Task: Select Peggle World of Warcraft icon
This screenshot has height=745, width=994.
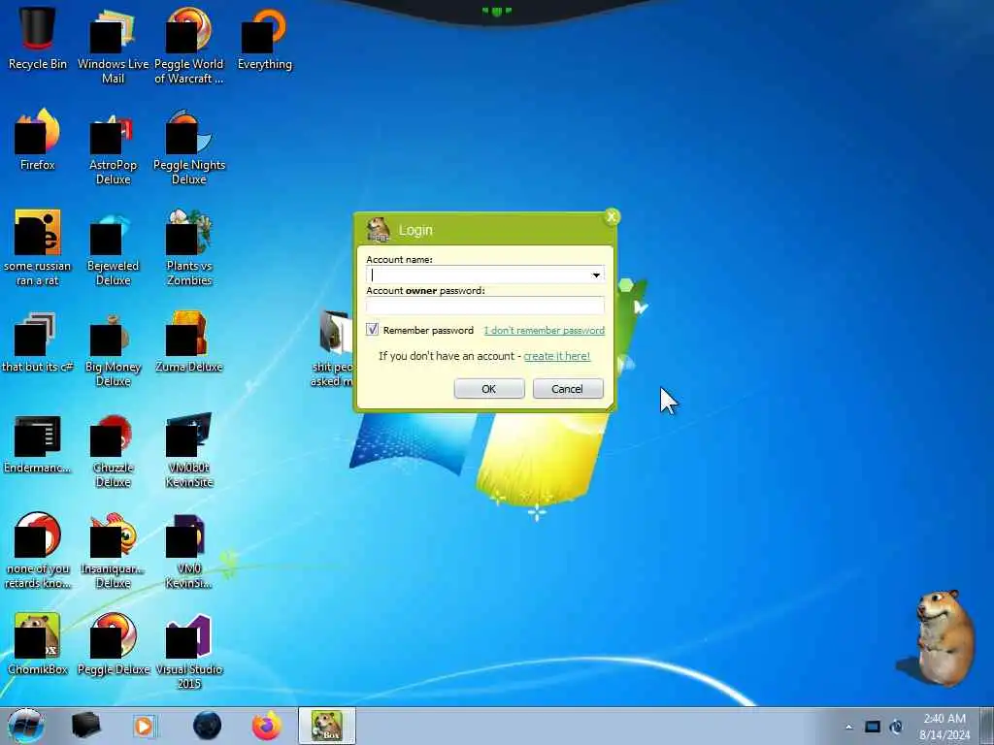Action: pos(189,45)
